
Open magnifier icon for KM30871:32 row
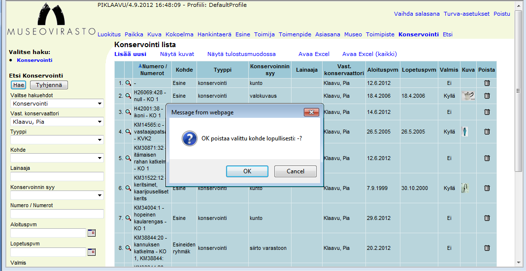click(x=128, y=158)
